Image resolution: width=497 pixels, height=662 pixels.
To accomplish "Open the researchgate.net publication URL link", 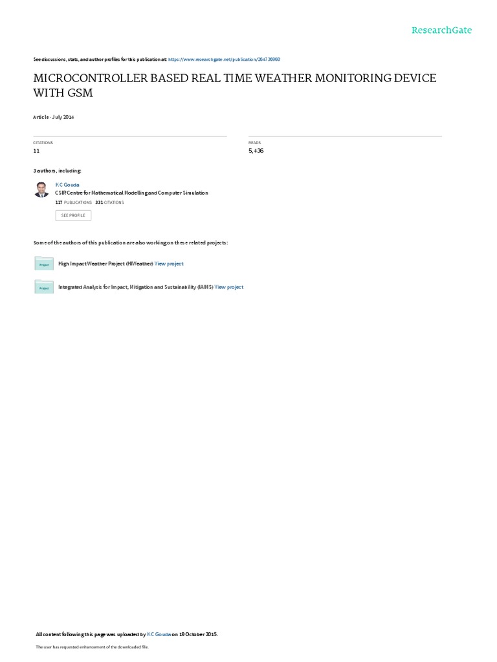I will point(224,59).
